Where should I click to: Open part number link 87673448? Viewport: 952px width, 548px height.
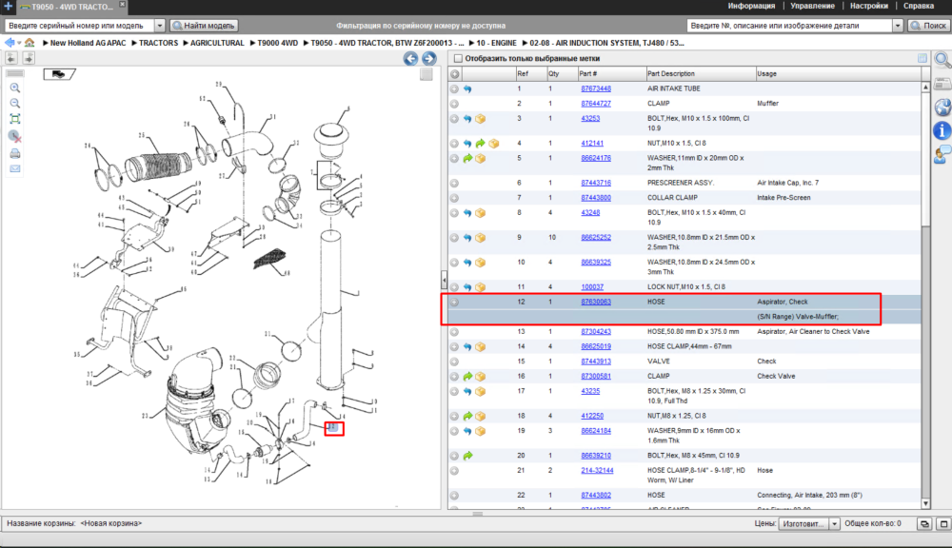click(596, 88)
